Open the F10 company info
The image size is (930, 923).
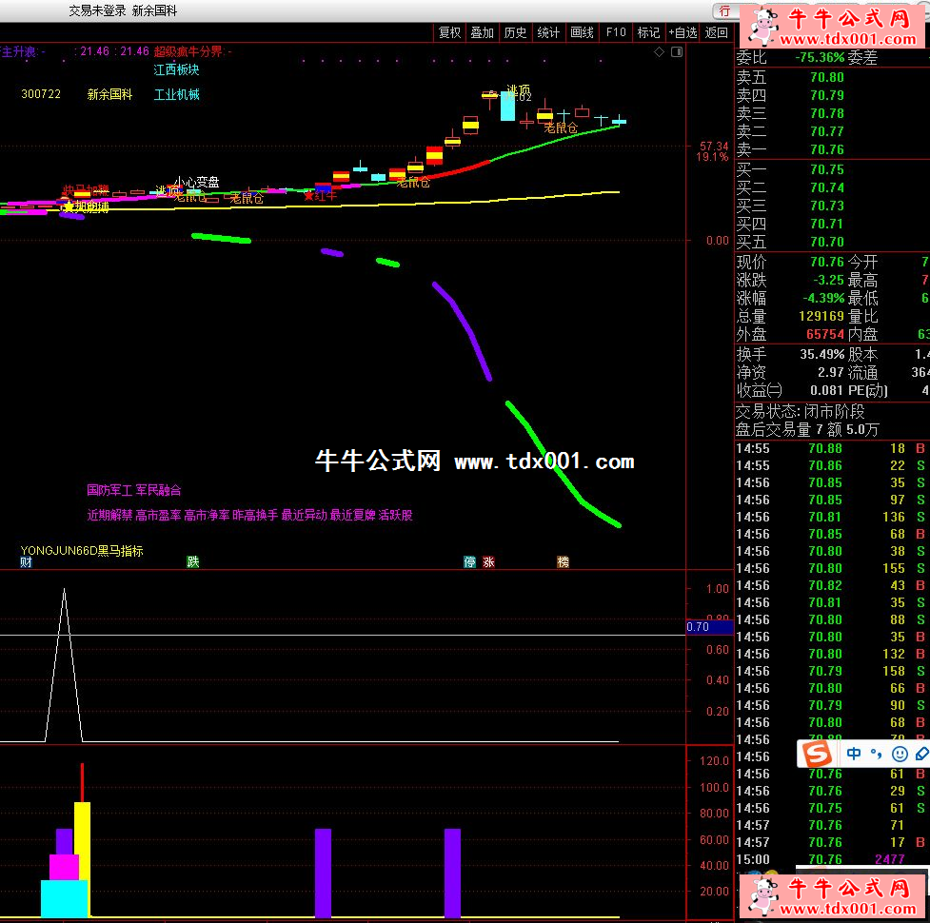(616, 32)
